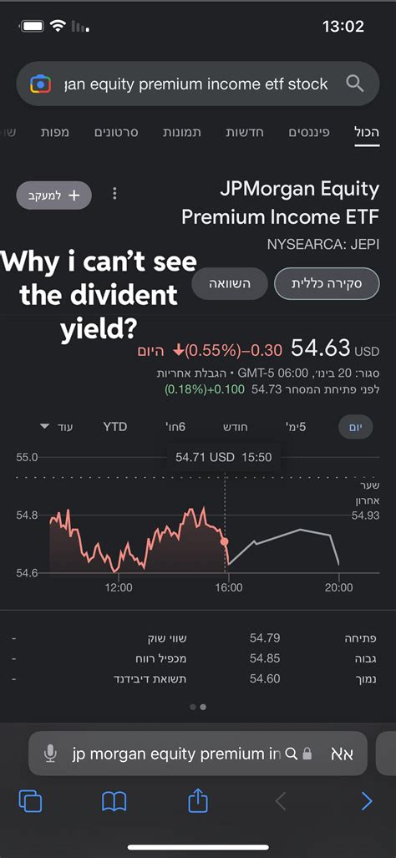Select the השוואה compare button
The height and width of the screenshot is (858, 396).
point(230,284)
